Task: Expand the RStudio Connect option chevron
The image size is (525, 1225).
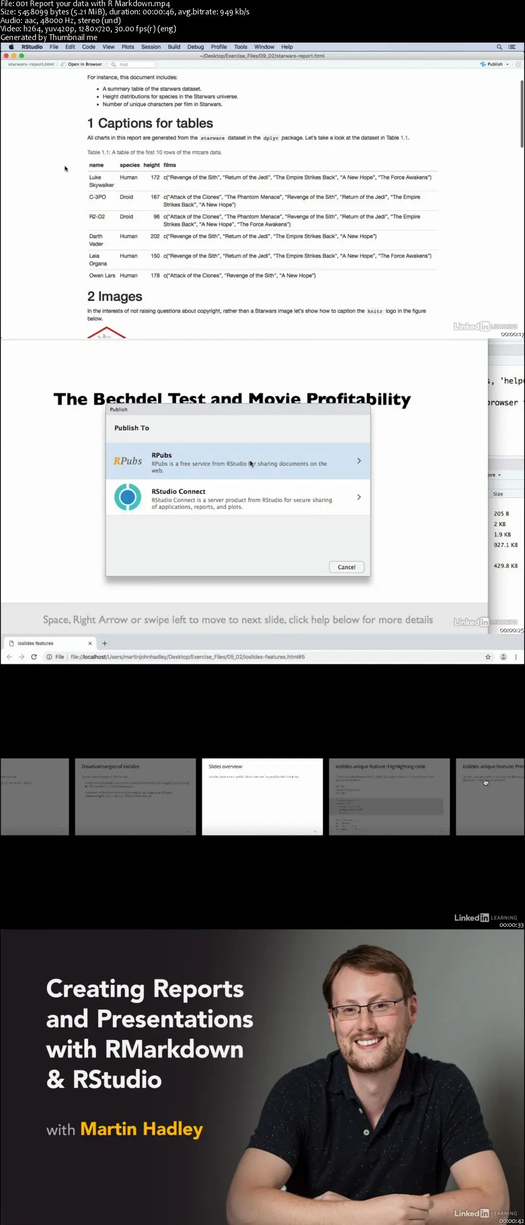Action: [359, 497]
